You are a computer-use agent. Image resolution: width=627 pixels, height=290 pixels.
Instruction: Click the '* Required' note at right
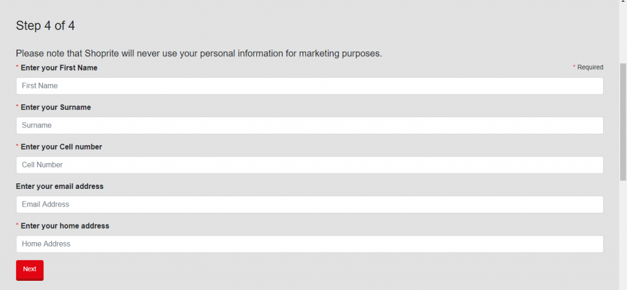[x=588, y=67]
